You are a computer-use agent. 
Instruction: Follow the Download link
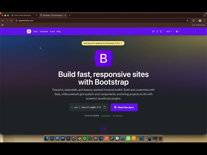coord(106,116)
